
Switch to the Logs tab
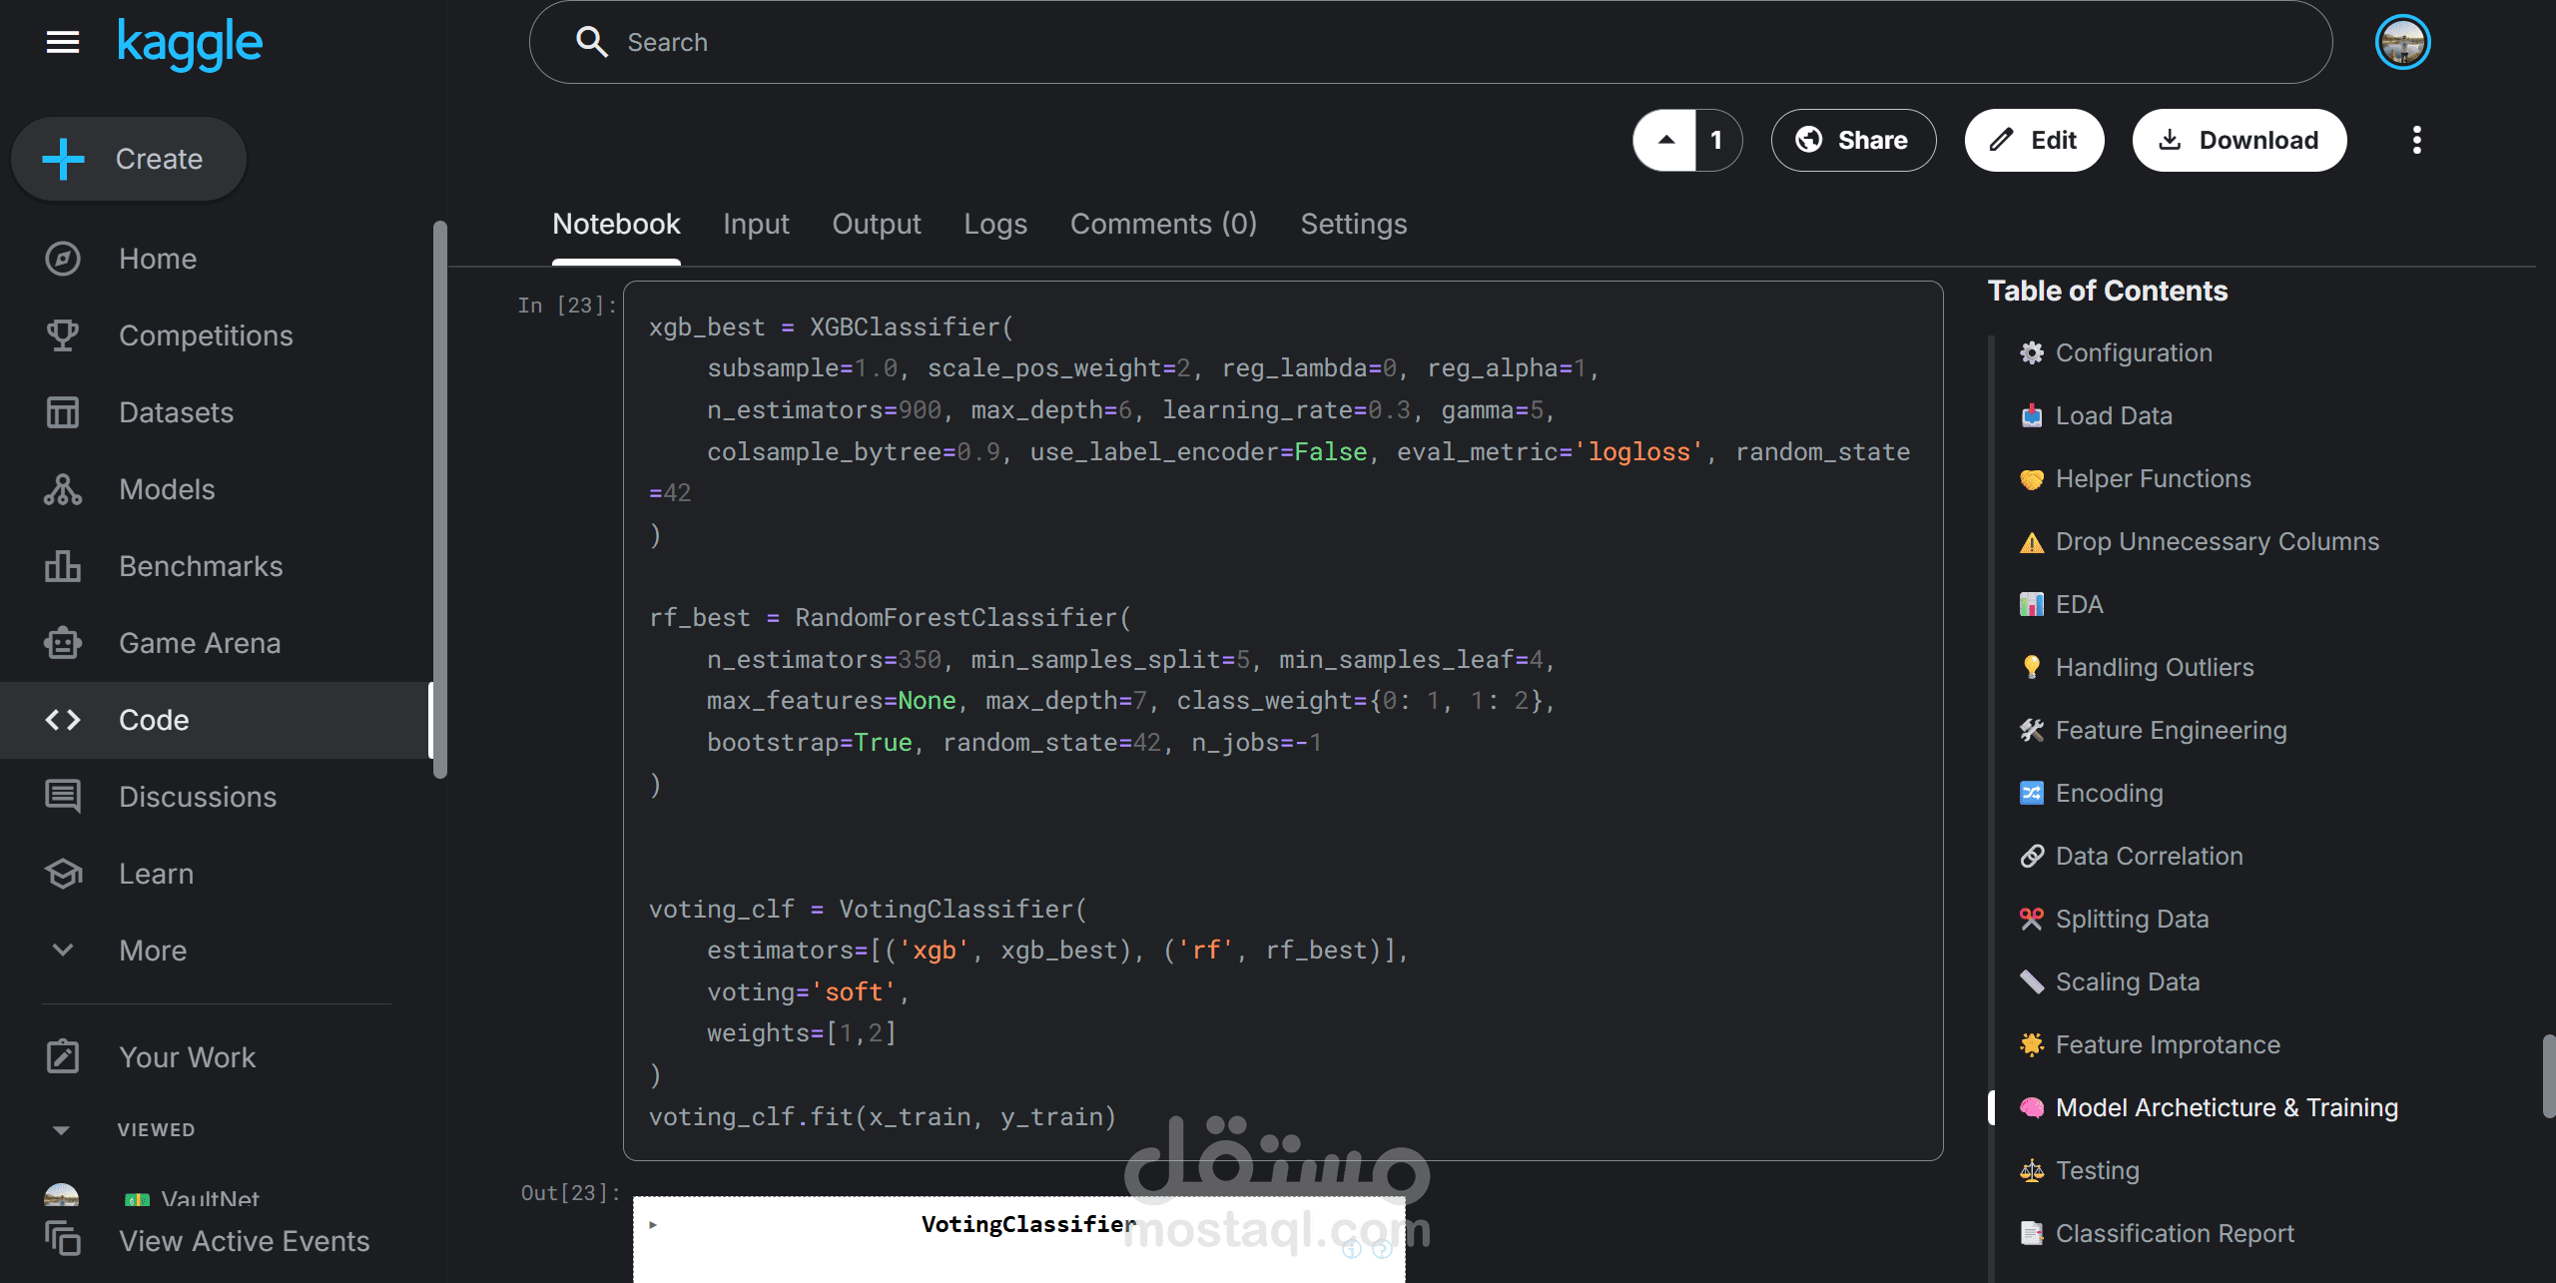point(994,224)
